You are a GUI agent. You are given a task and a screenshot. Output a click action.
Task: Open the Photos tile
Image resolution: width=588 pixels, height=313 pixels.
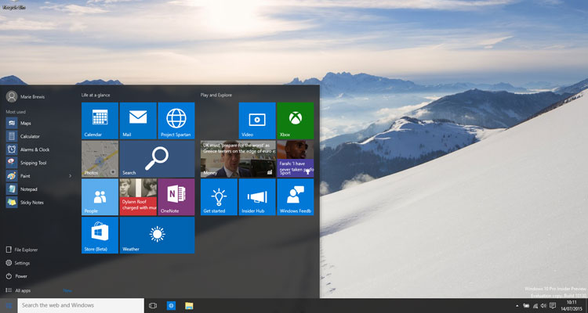[x=100, y=159]
